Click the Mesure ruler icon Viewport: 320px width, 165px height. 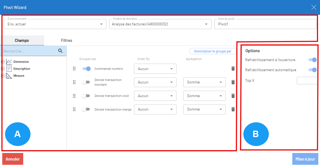[x=9, y=76]
